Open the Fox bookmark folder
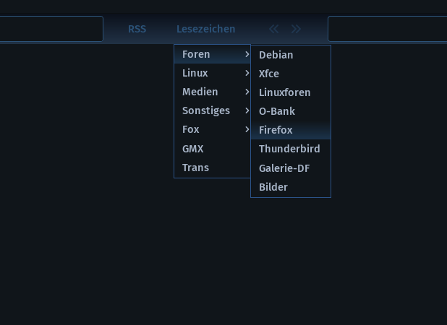 (x=212, y=129)
